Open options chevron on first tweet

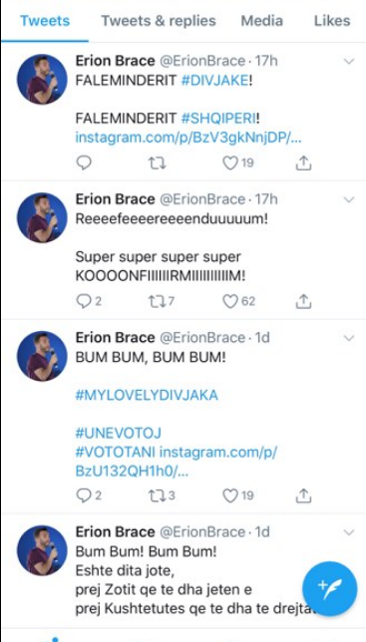(x=348, y=62)
